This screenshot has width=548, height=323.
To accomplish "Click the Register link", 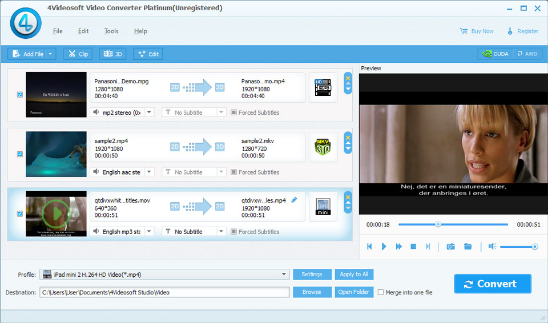I will click(x=523, y=31).
